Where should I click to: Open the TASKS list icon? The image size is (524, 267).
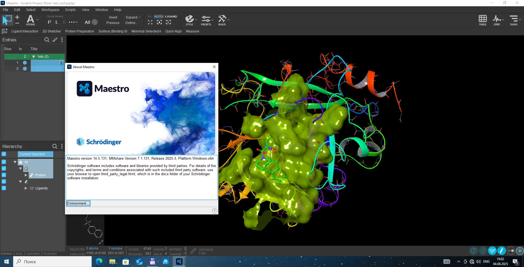click(514, 20)
